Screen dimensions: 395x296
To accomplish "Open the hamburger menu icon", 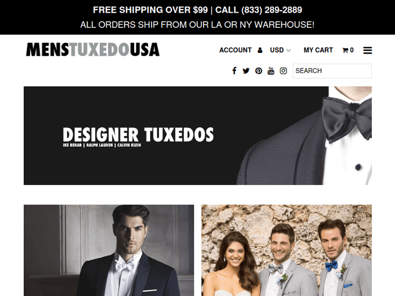I will coord(368,50).
